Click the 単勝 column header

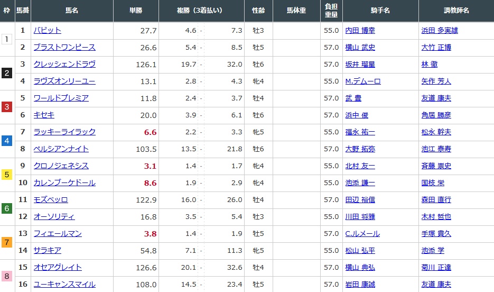(135, 11)
